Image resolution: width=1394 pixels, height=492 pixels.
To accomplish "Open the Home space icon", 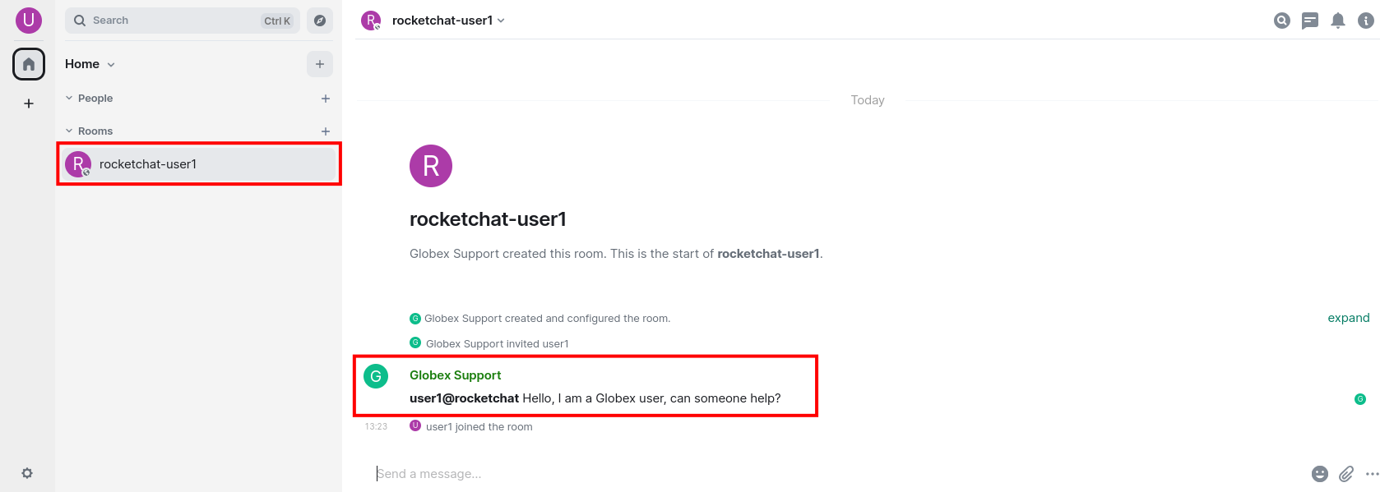I will click(x=29, y=64).
